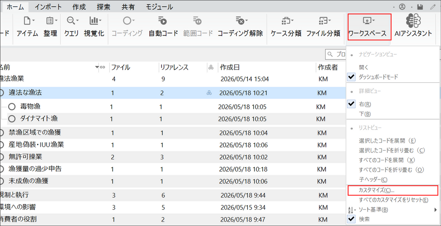Toggle the 検索 checkmark in menu
Viewport: 441px width, 226px height.
pos(352,219)
